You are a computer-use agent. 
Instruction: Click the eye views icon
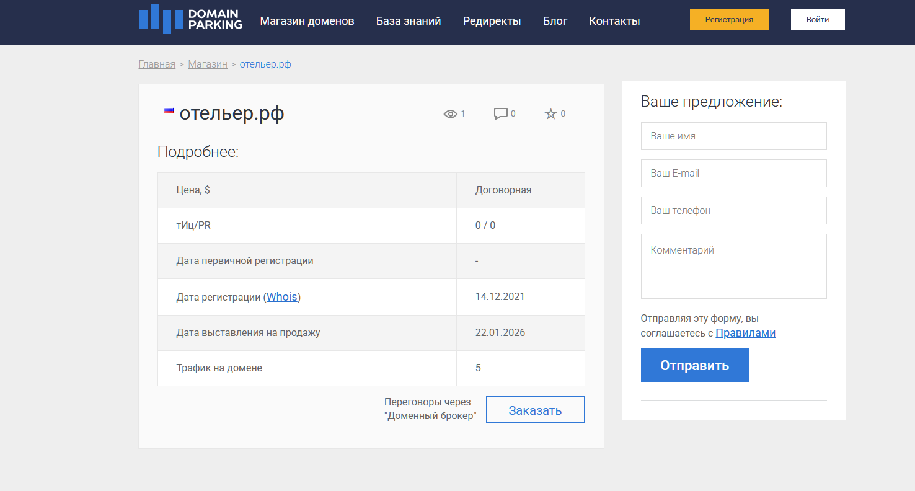coord(450,114)
